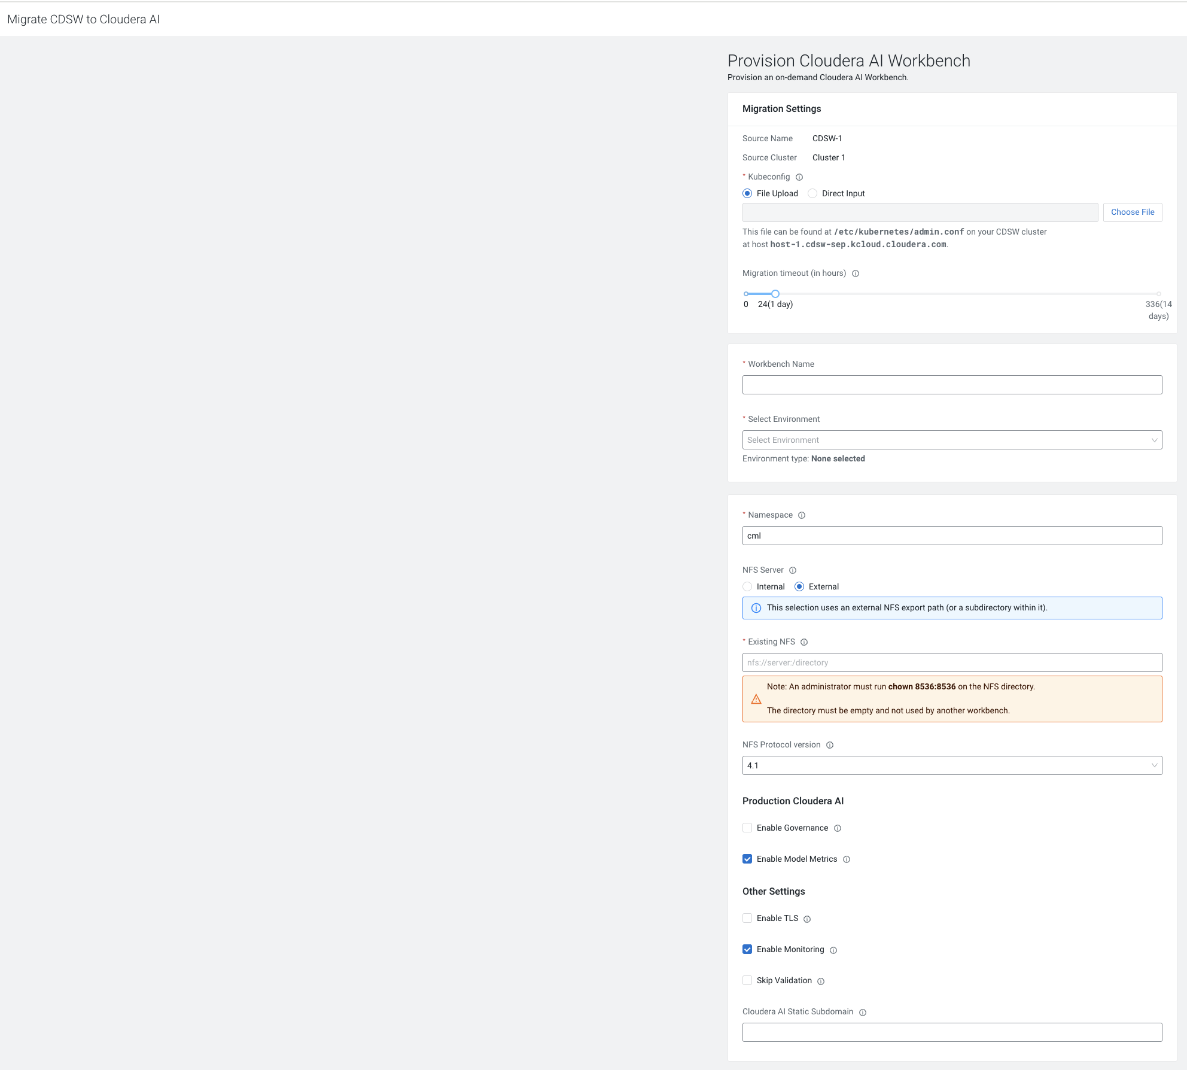Screen dimensions: 1187x1070
Task: Expand the NFS Protocol version dropdown
Action: click(x=952, y=765)
